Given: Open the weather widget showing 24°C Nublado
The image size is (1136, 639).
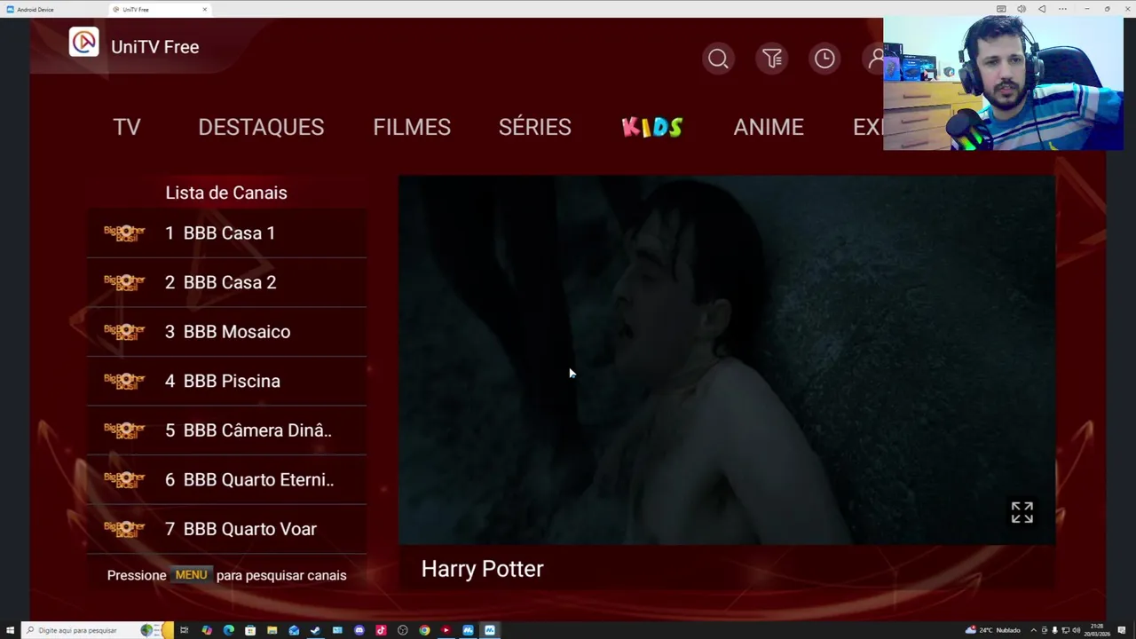Looking at the screenshot, I should (992, 630).
